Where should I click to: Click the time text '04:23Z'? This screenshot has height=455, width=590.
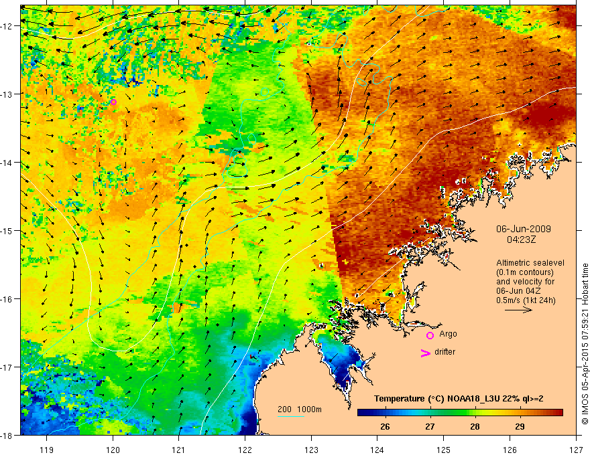[521, 240]
